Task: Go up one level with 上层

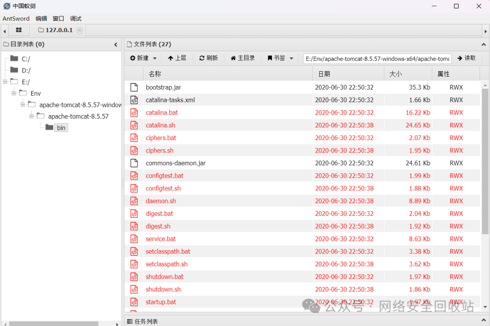Action: click(x=177, y=58)
